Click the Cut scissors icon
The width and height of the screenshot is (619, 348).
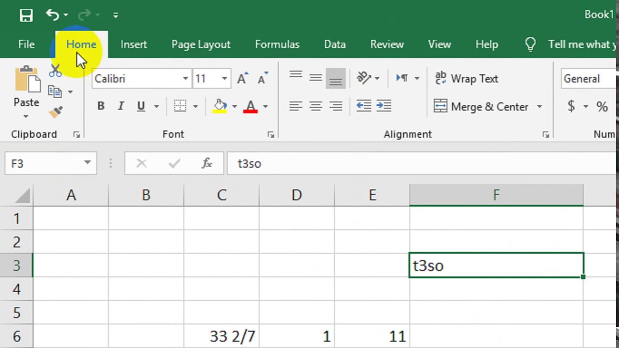tap(56, 71)
